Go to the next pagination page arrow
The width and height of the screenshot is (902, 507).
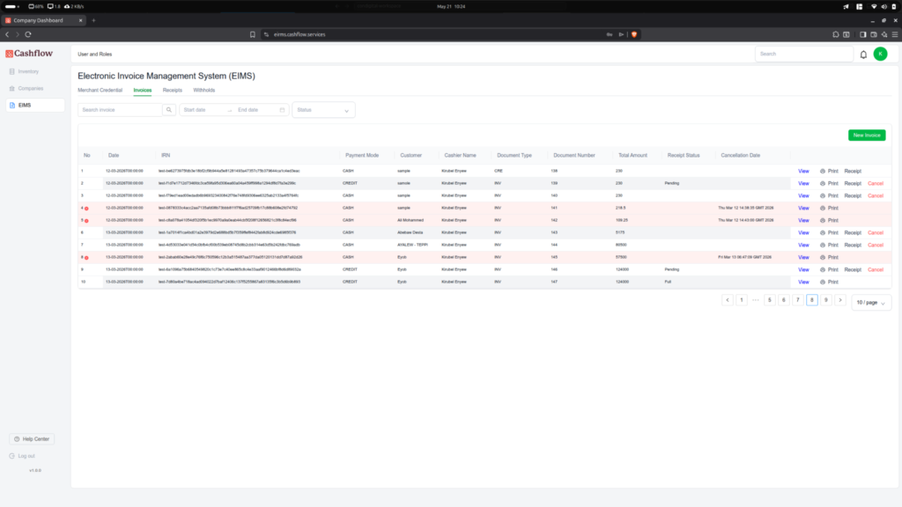[x=839, y=300]
